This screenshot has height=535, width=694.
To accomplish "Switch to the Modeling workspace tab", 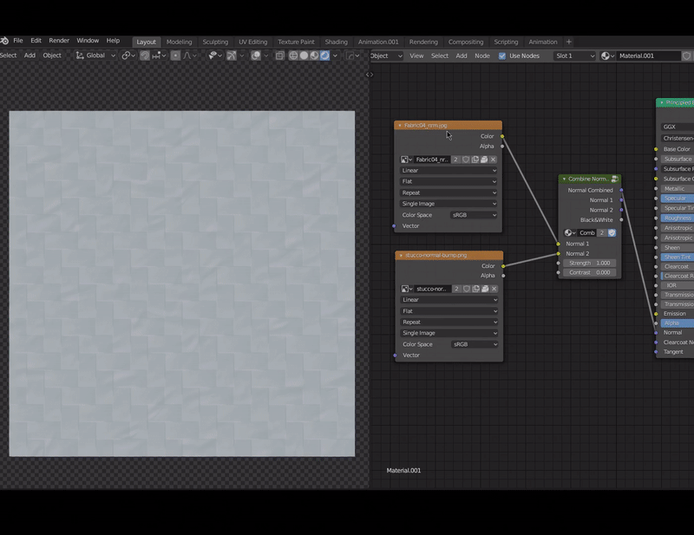I will [180, 42].
